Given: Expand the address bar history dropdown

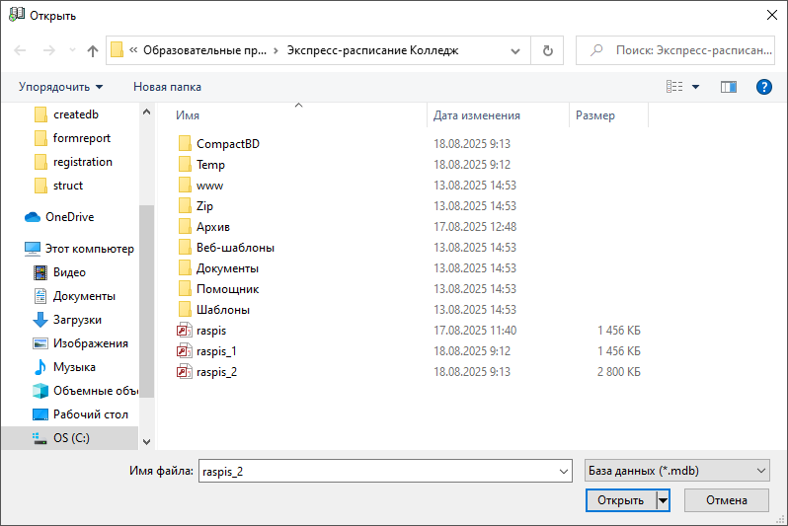Looking at the screenshot, I should 515,50.
